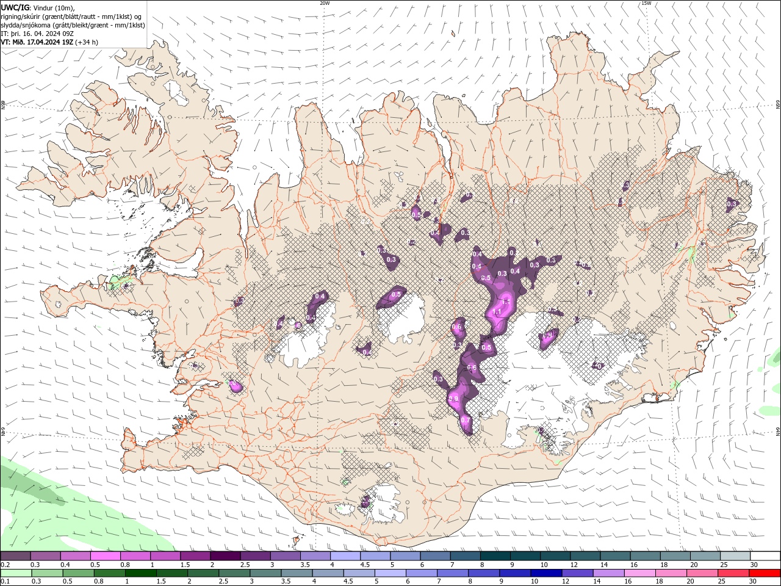Click the '0.2' label in the upper legend row
Image resolution: width=781 pixels, height=586 pixels.
[x=5, y=565]
